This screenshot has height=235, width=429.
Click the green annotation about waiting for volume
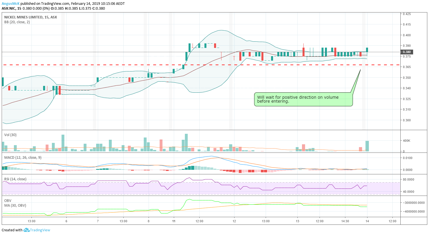click(x=303, y=99)
